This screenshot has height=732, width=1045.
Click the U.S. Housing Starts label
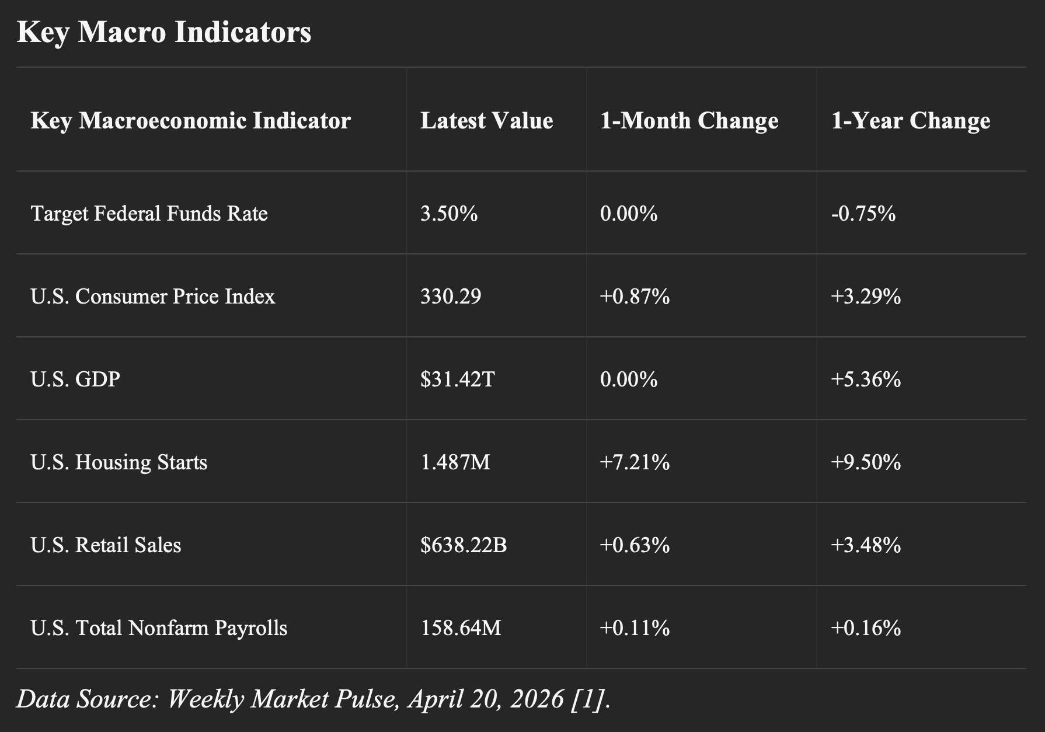click(119, 462)
